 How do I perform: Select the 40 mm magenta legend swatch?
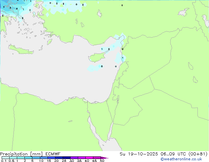(x=89, y=158)
